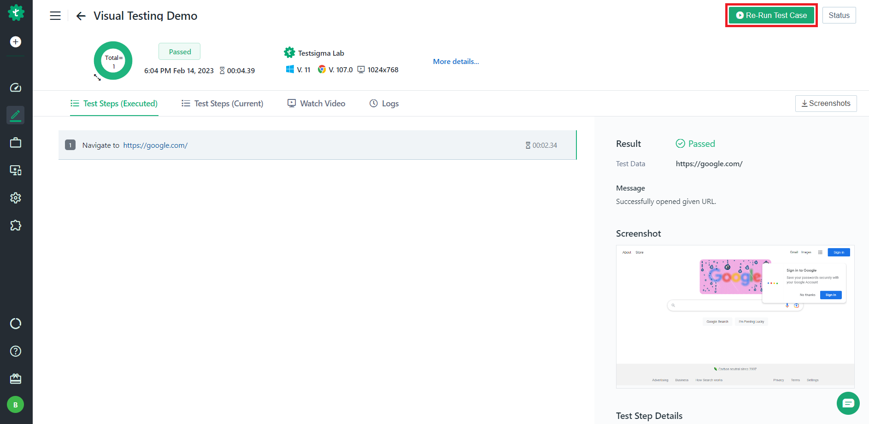Click Successfully opened given URL message
The width and height of the screenshot is (869, 424).
click(666, 202)
